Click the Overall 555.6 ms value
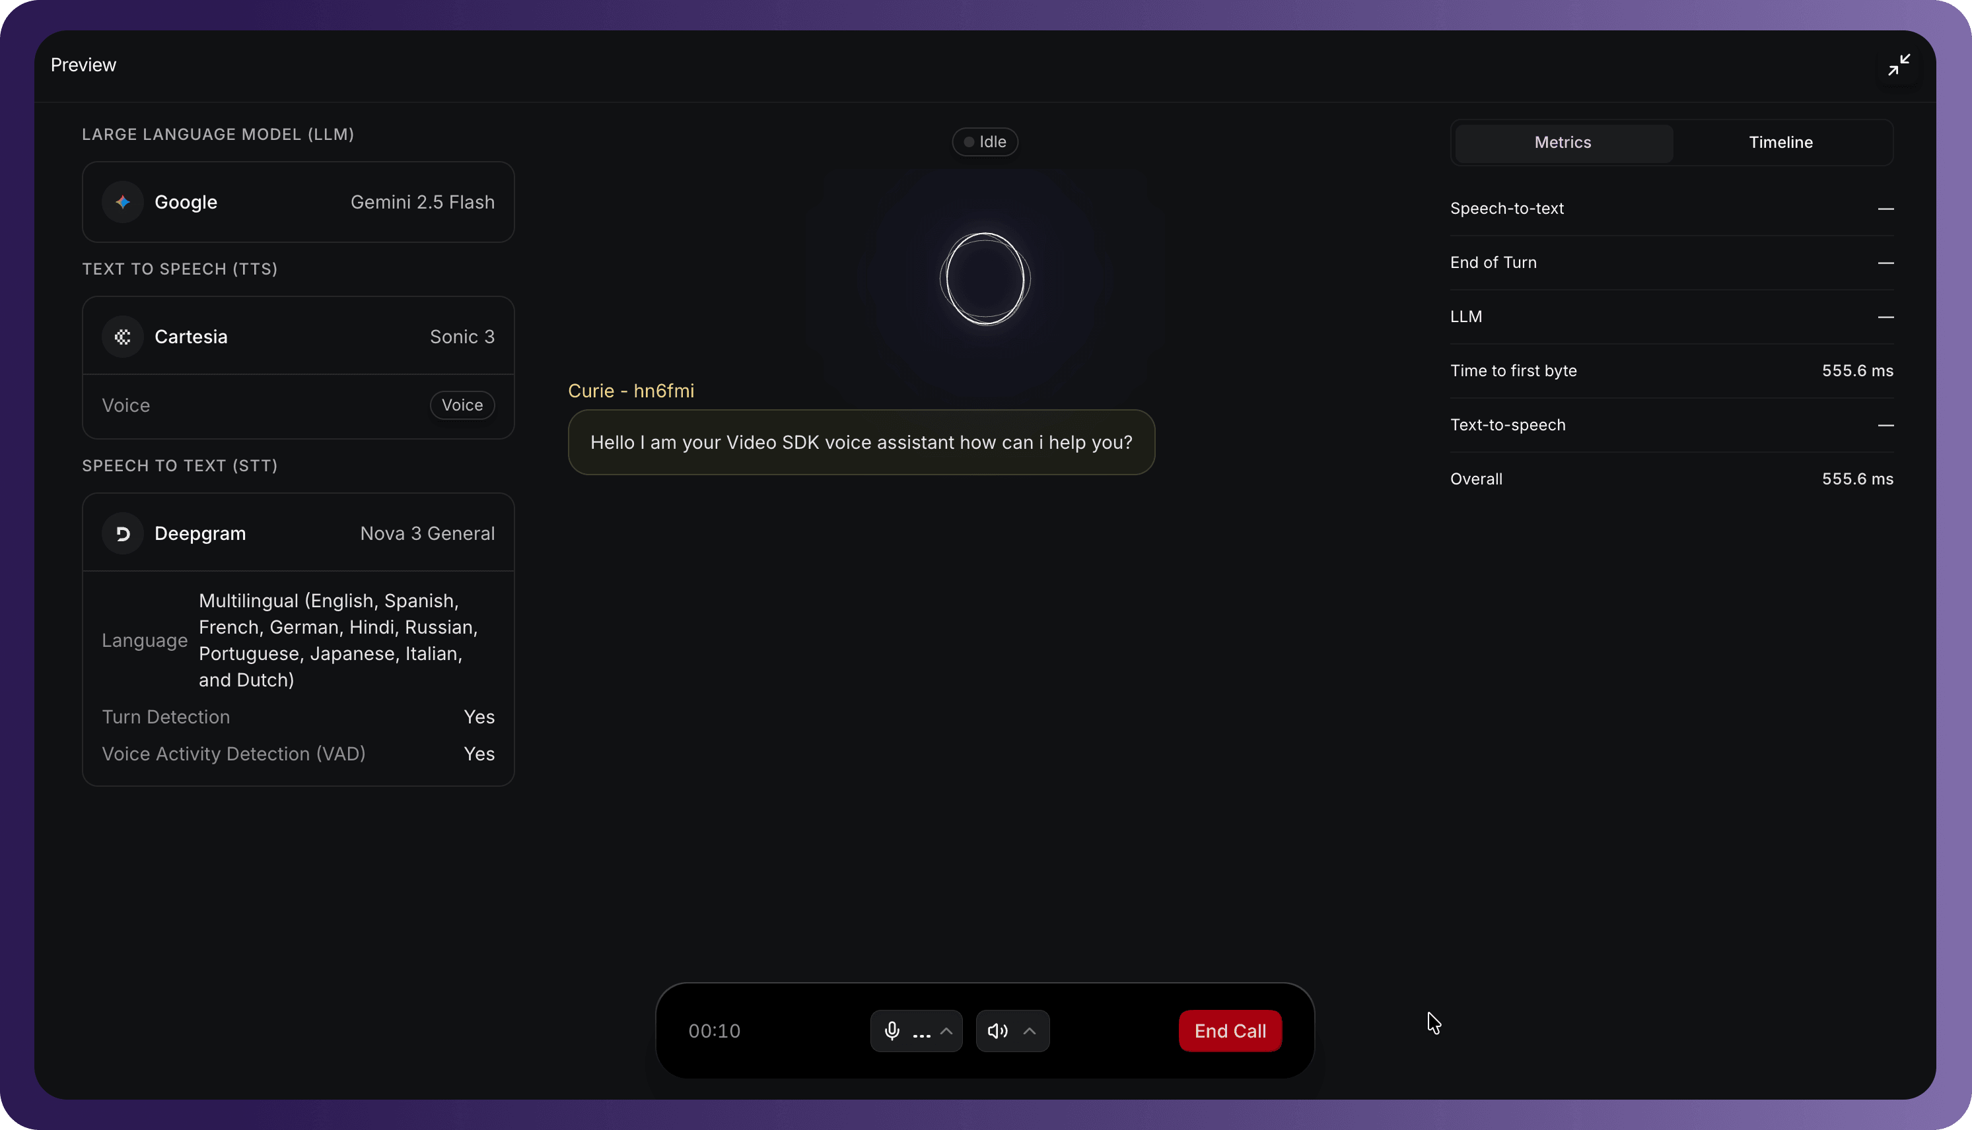 [x=1857, y=479]
